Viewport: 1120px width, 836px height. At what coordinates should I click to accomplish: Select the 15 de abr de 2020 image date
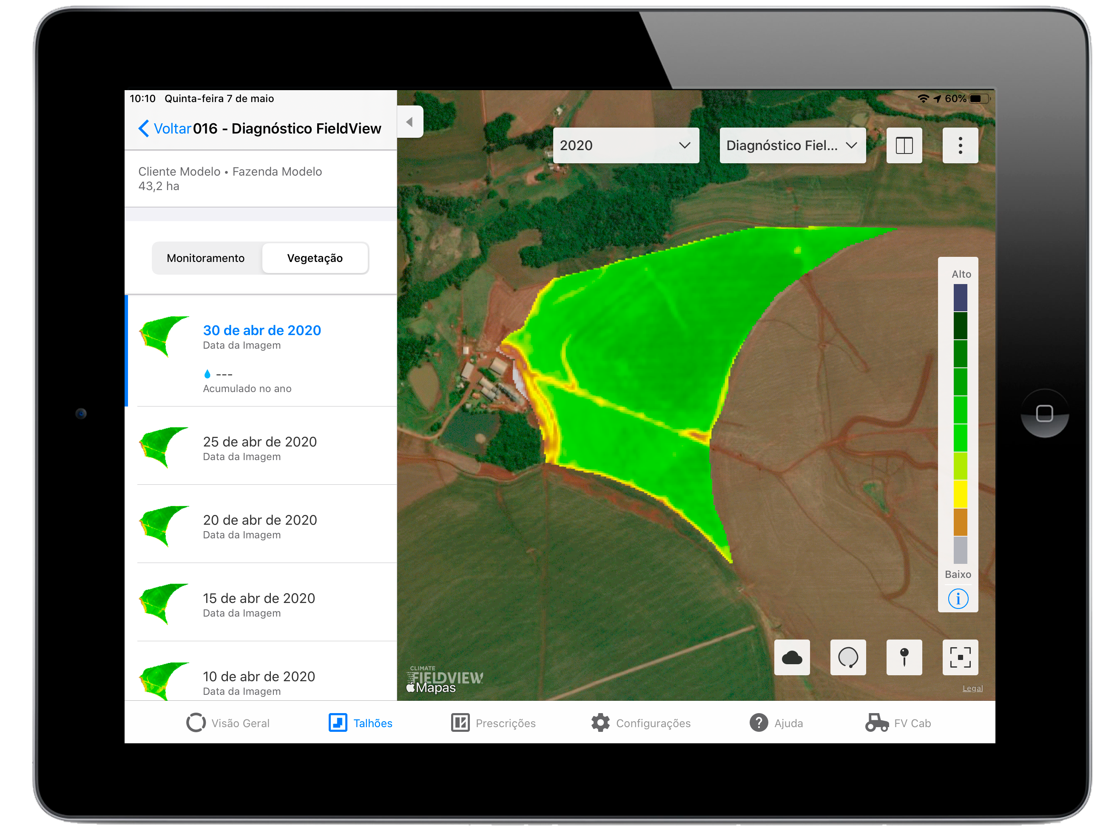pos(262,602)
